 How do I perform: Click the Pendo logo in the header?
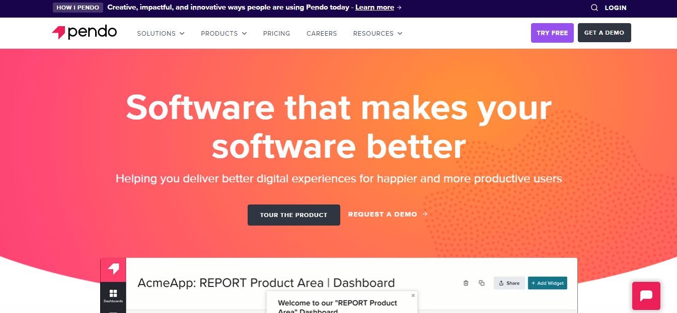click(84, 33)
